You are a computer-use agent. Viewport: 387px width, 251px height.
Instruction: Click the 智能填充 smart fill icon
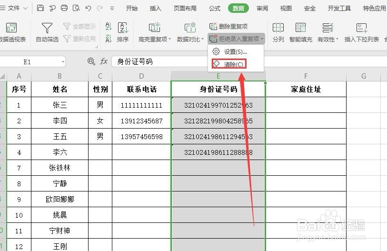tap(301, 28)
